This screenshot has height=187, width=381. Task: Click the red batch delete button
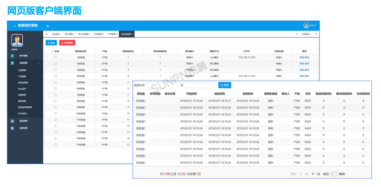(67, 43)
